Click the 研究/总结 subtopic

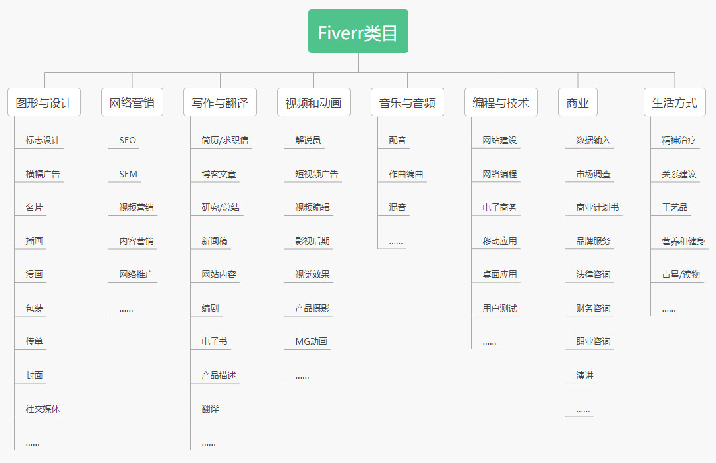point(221,207)
